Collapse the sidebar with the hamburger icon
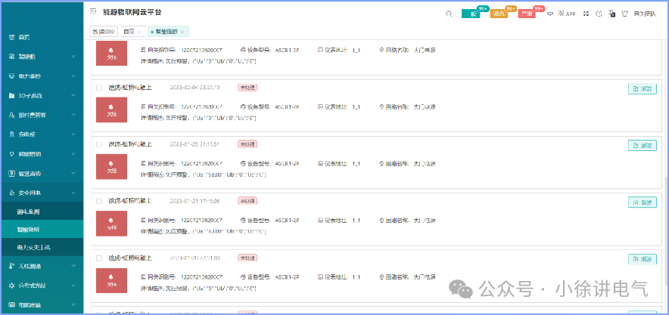The image size is (669, 315). point(93,11)
